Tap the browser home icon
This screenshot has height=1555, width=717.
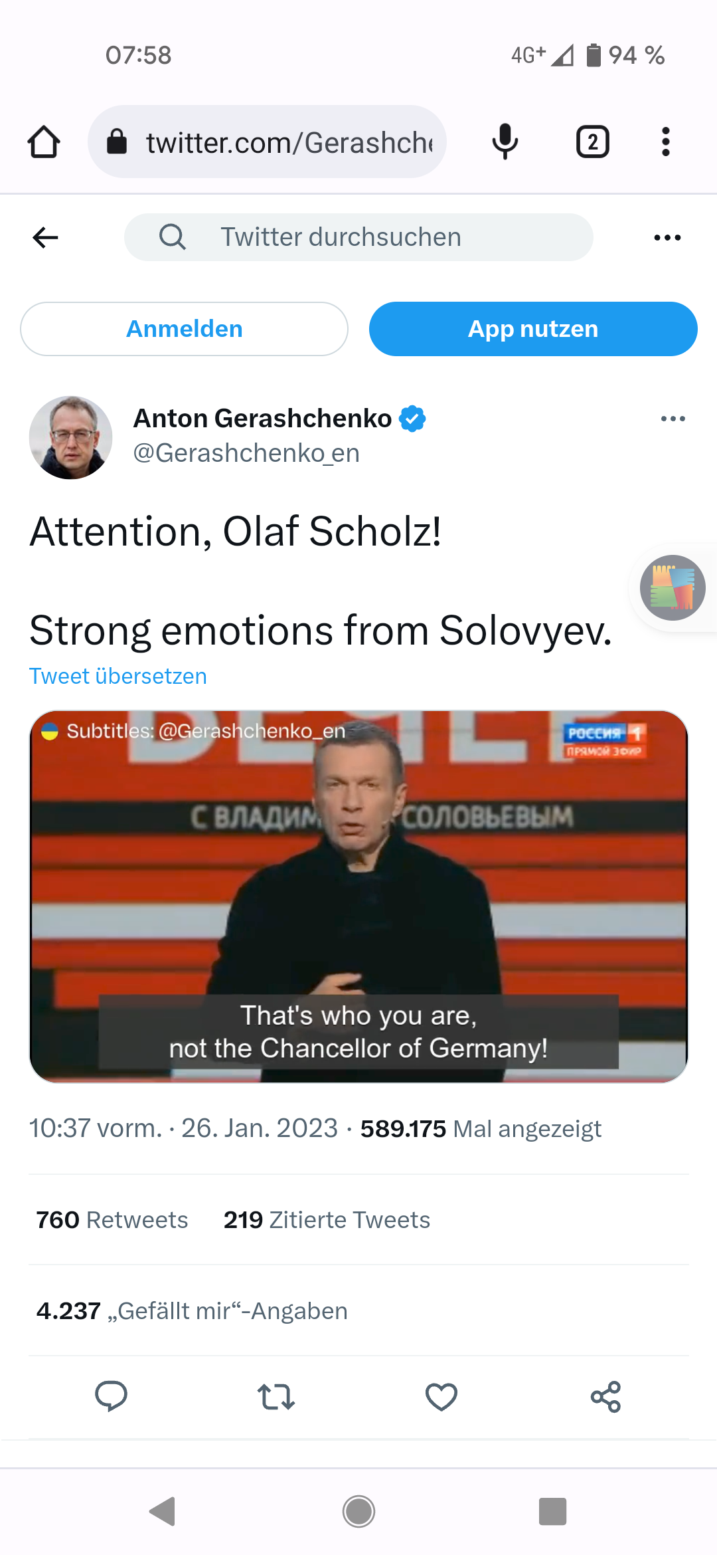pyautogui.click(x=44, y=142)
